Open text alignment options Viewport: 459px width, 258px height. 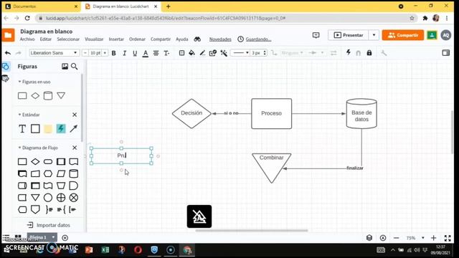coord(156,53)
